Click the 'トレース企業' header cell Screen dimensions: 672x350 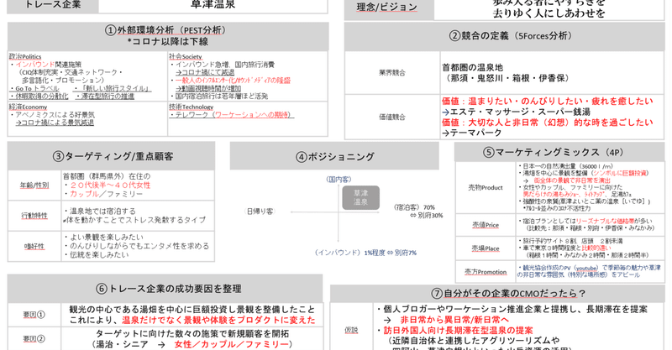[x=53, y=5]
